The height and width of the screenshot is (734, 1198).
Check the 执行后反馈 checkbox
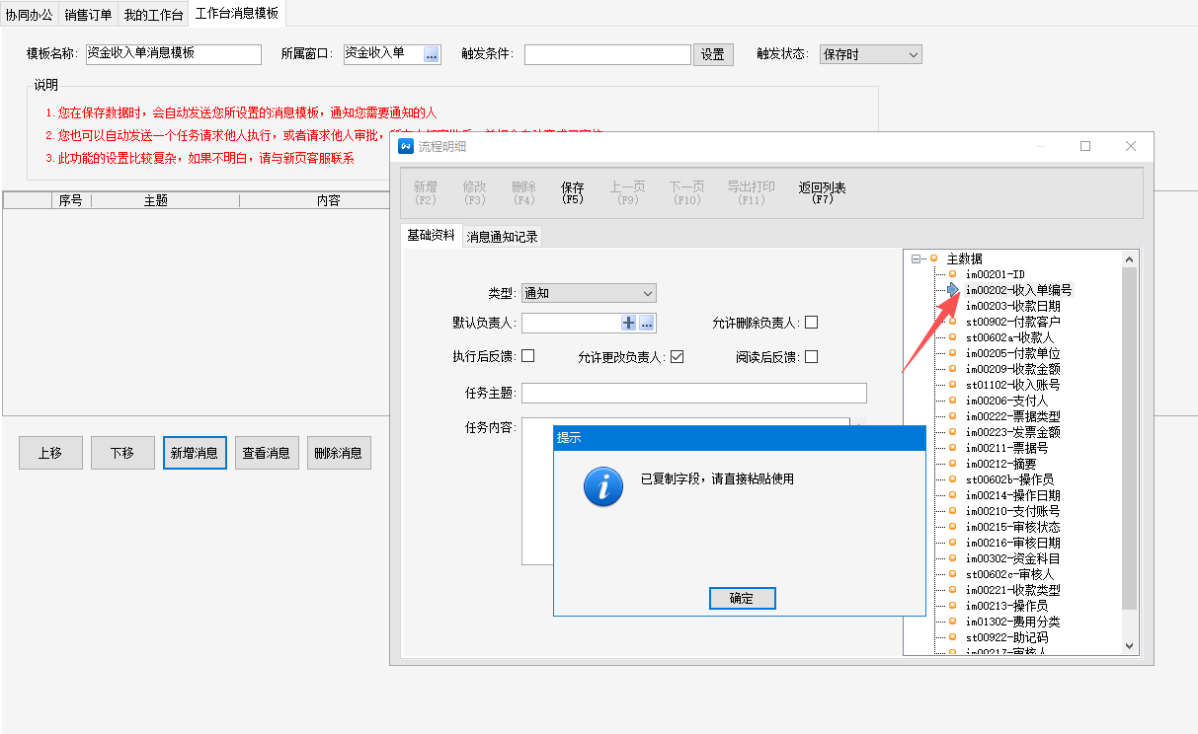[527, 356]
